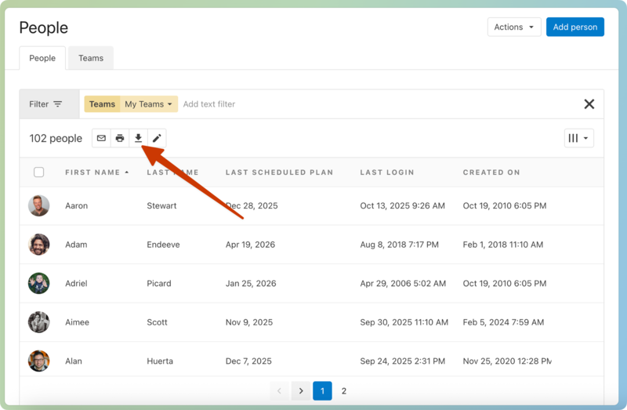This screenshot has height=410, width=627.
Task: Tick the select-all checkbox in header
Action: 39,172
